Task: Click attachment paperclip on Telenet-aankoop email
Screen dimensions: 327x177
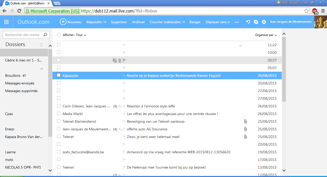Action: pos(245,121)
